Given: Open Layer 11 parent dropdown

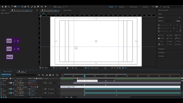Looking at the screenshot, I should (52, 89).
